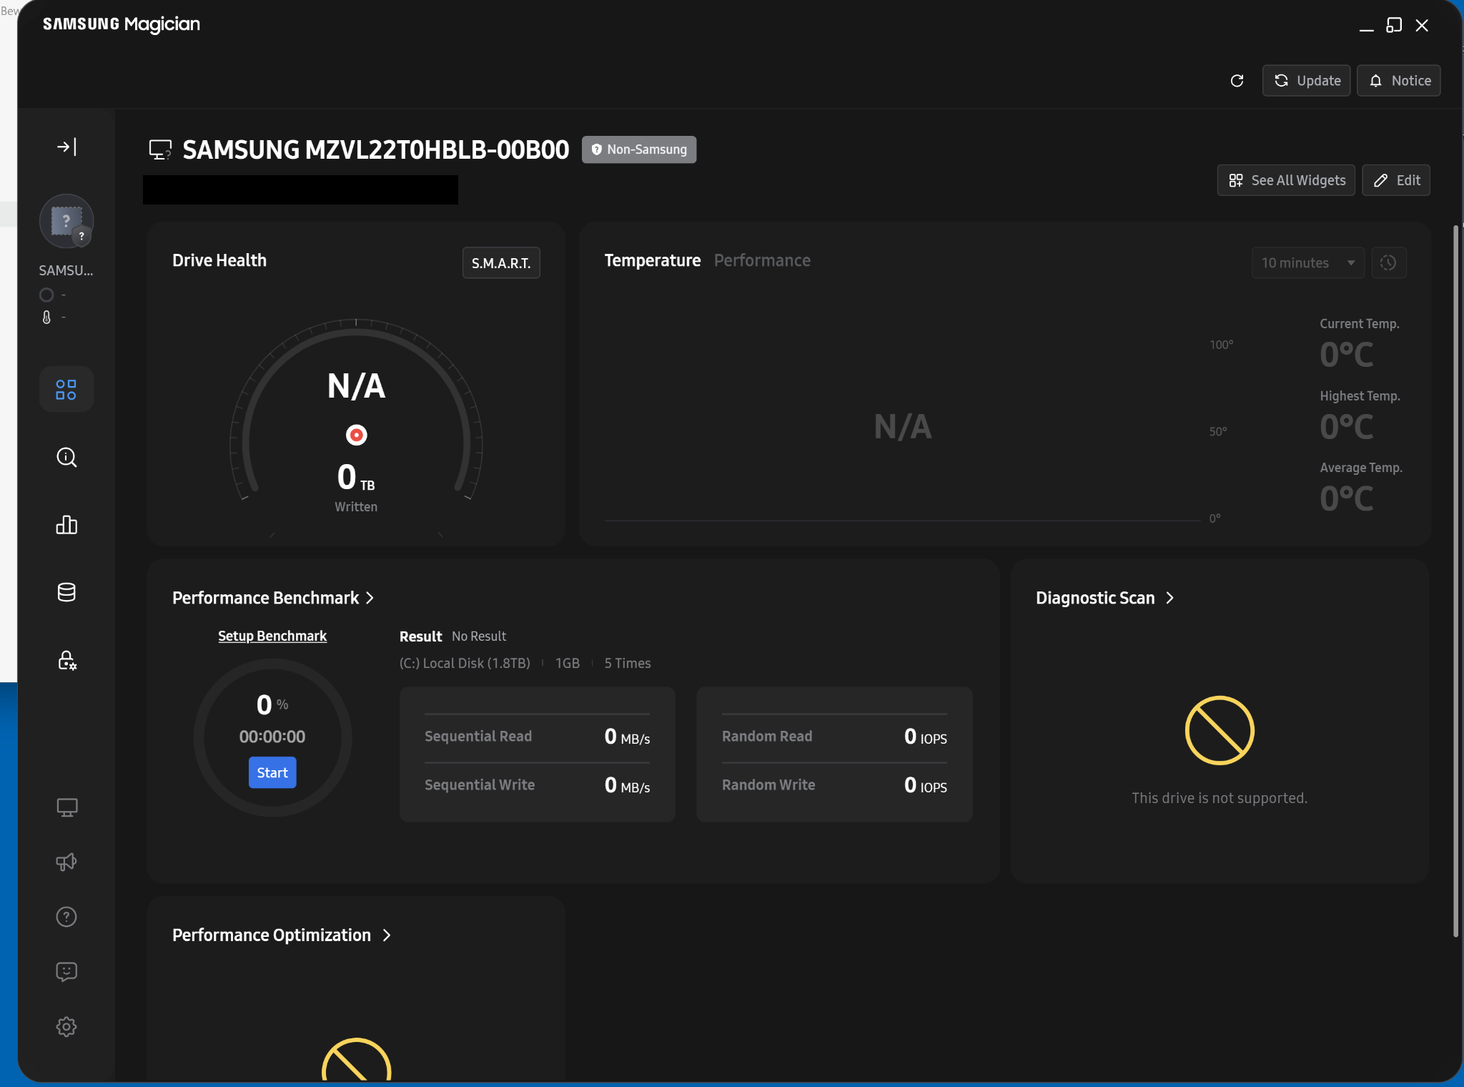Screen dimensions: 1464x1087
Task: Click the (C:) Local Disk (1.8TB) text
Action: [465, 663]
